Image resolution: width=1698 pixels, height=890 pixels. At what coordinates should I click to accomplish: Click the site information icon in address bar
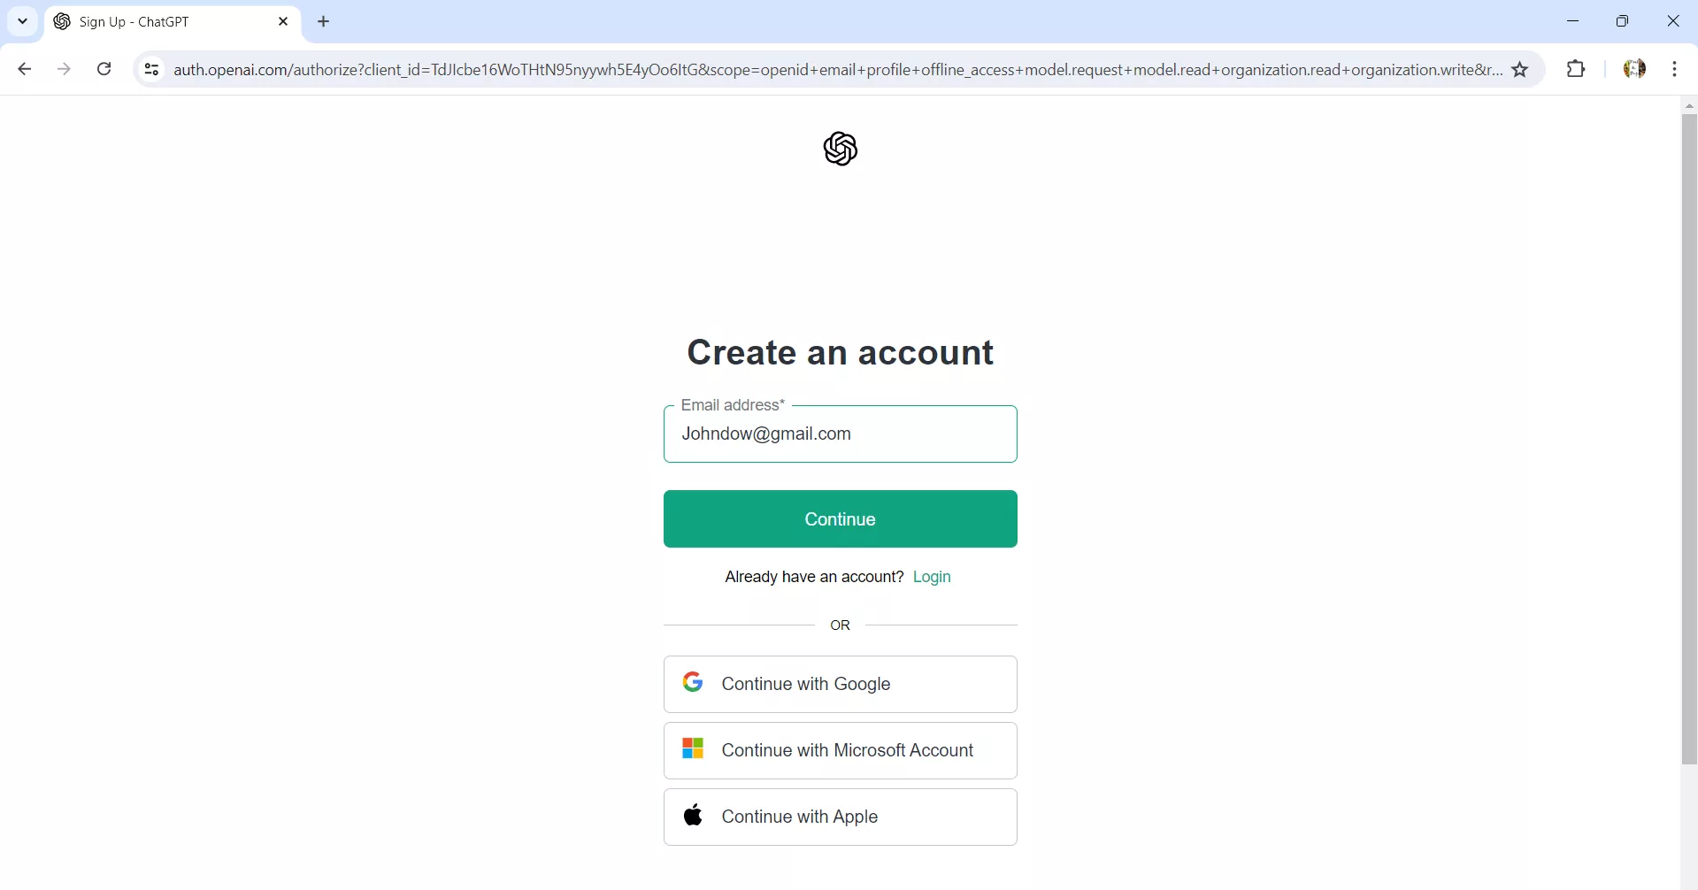click(x=150, y=70)
